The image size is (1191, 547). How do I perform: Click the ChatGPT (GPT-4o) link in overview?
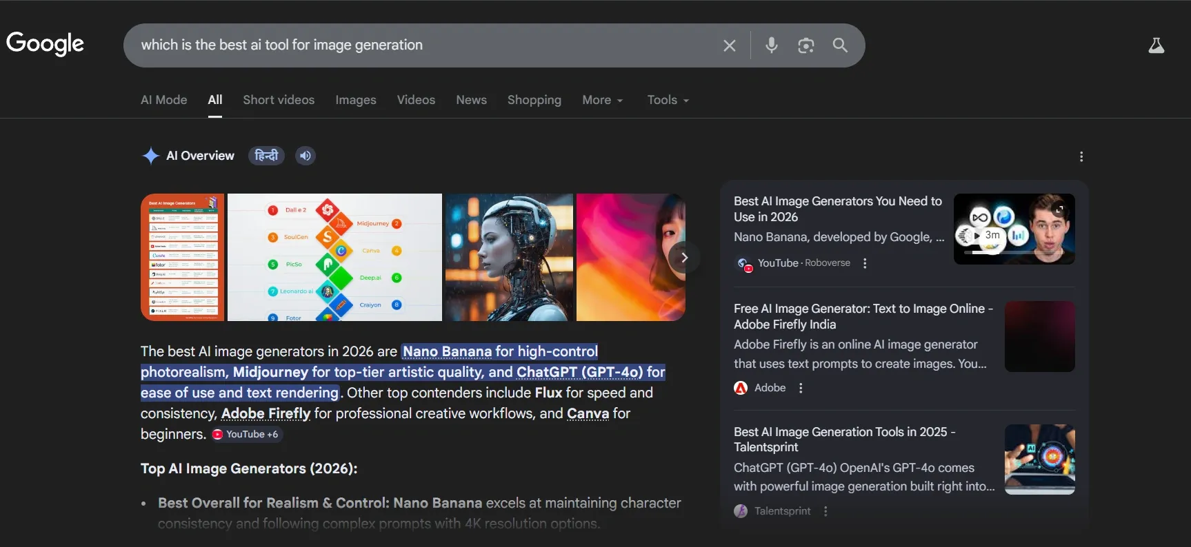(x=580, y=372)
